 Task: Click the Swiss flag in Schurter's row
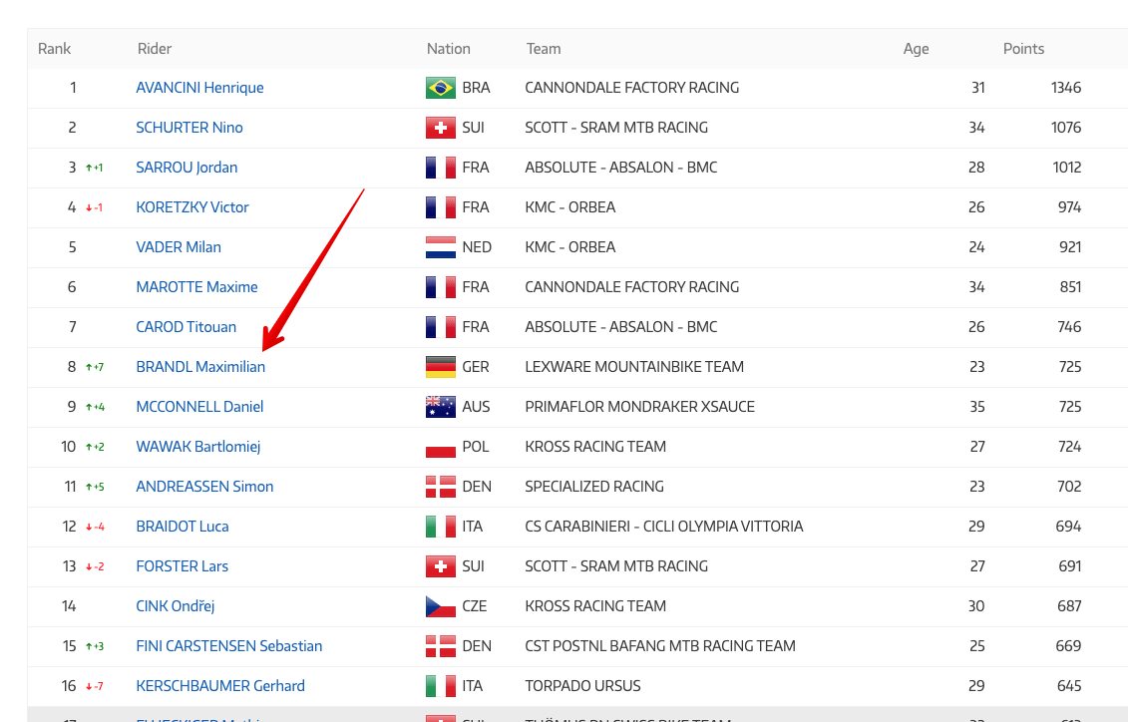click(440, 128)
